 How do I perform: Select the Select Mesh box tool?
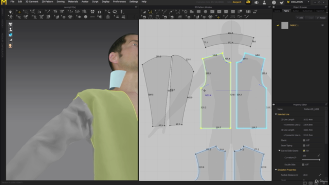[26, 12]
